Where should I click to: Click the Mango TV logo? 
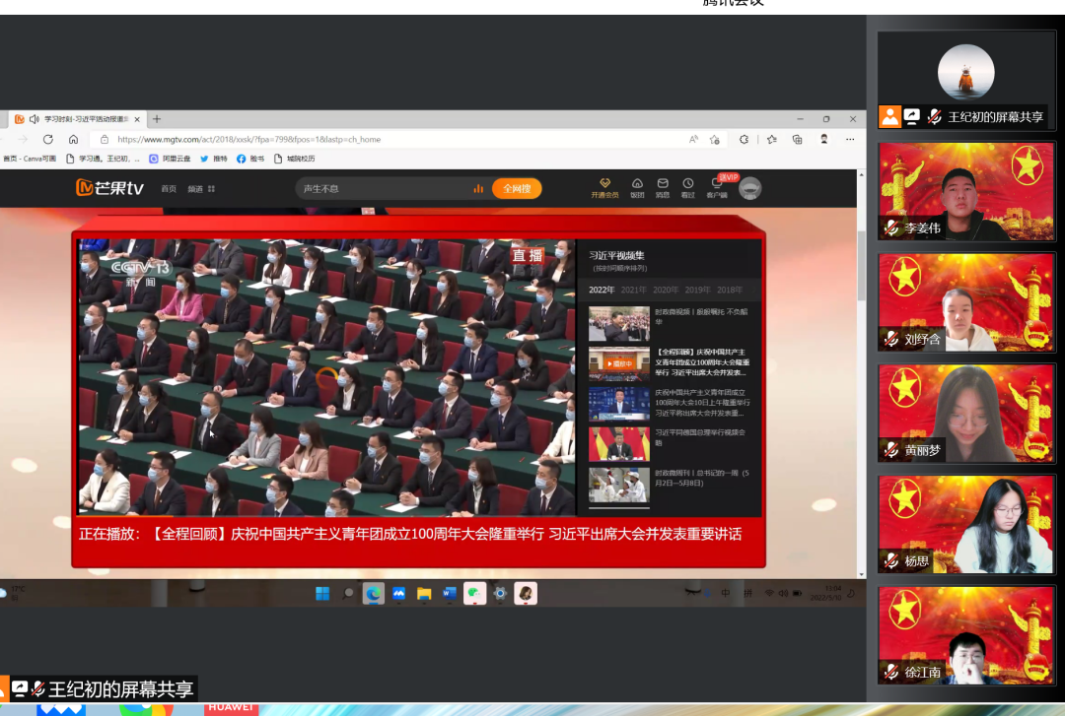[x=110, y=188]
